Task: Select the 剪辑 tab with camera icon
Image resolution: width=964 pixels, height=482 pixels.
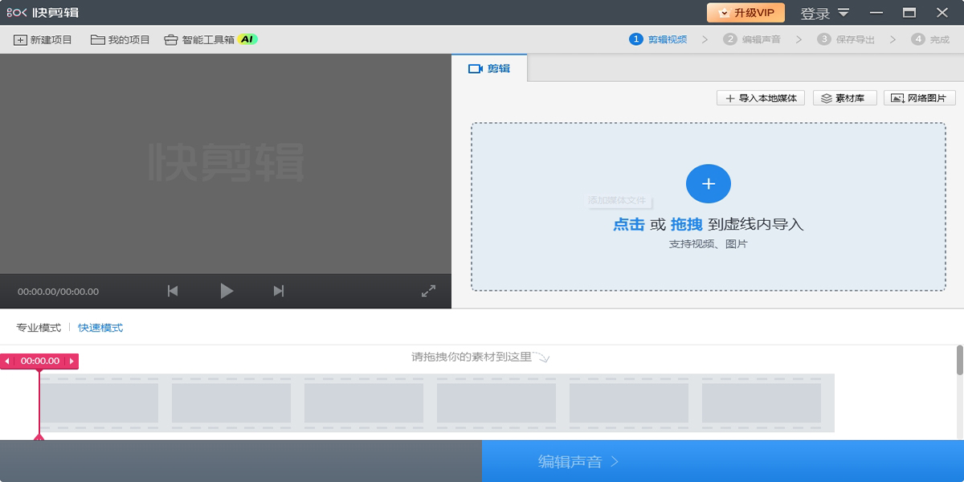Action: 489,68
